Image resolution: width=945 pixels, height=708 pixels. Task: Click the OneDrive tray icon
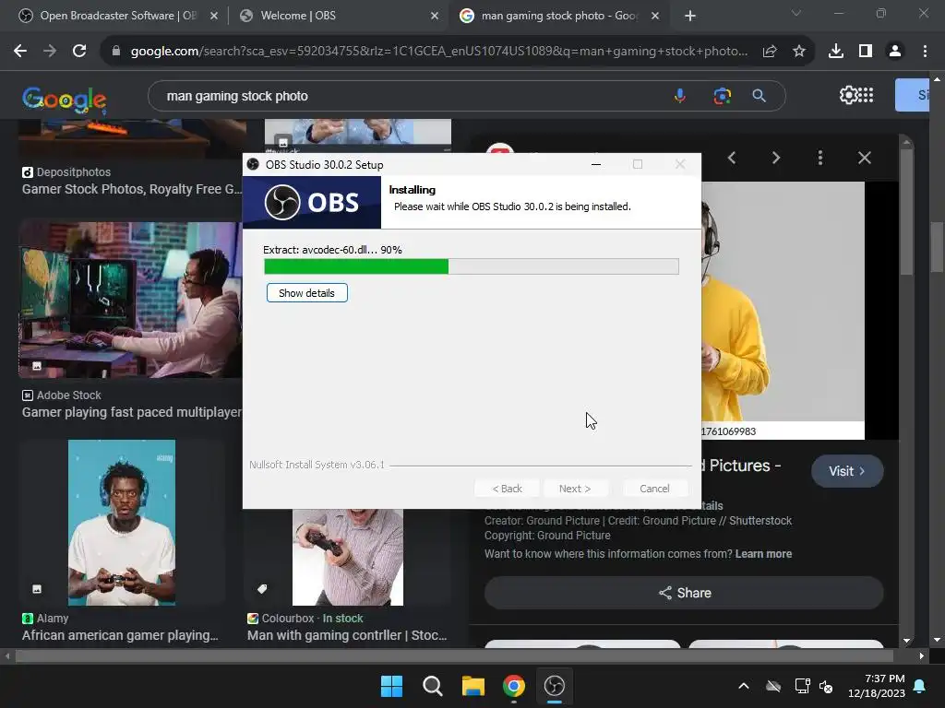[x=773, y=686]
